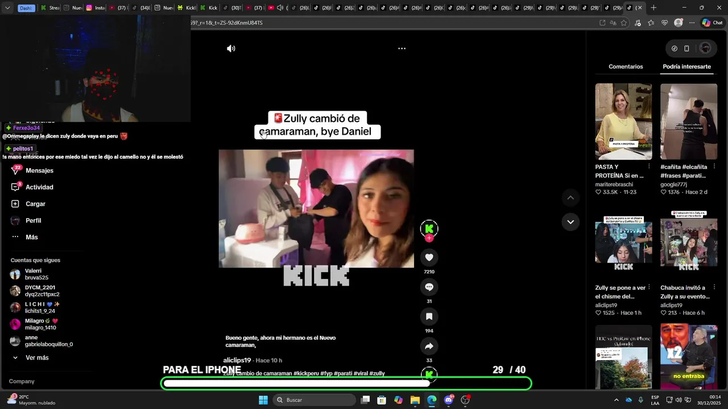This screenshot has height=409, width=728.
Task: Open Edge settings and more three-dot menu
Action: (x=692, y=23)
